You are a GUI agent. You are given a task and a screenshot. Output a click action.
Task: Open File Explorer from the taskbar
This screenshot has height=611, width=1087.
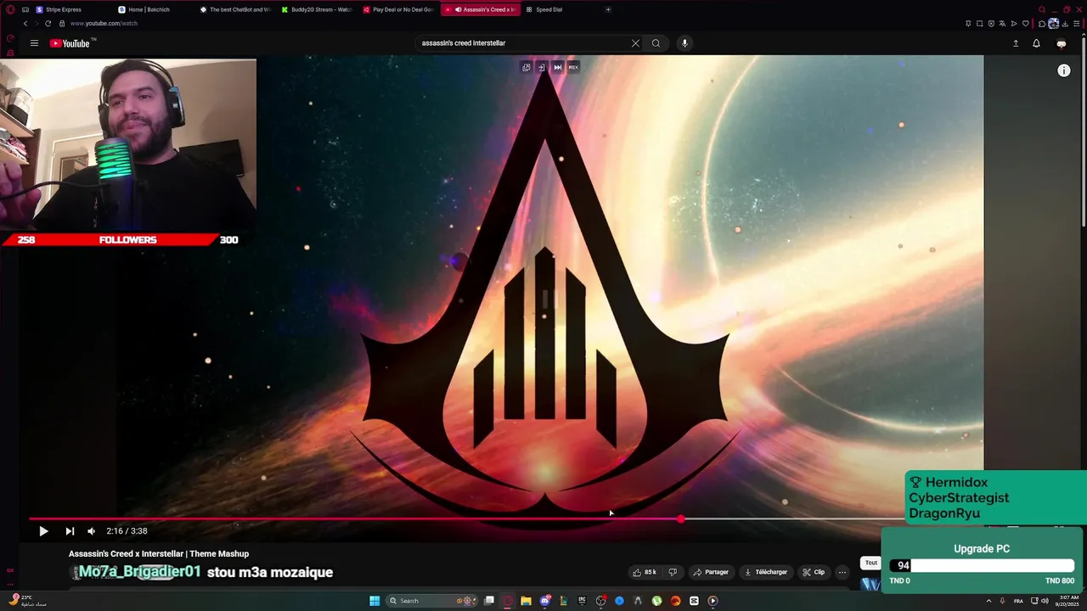[526, 601]
